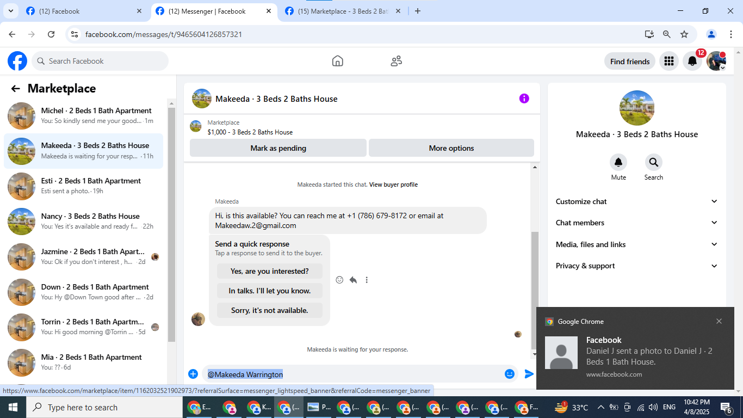Open the Chrome tab search dropdown arrow
This screenshot has height=418, width=743.
click(x=10, y=11)
